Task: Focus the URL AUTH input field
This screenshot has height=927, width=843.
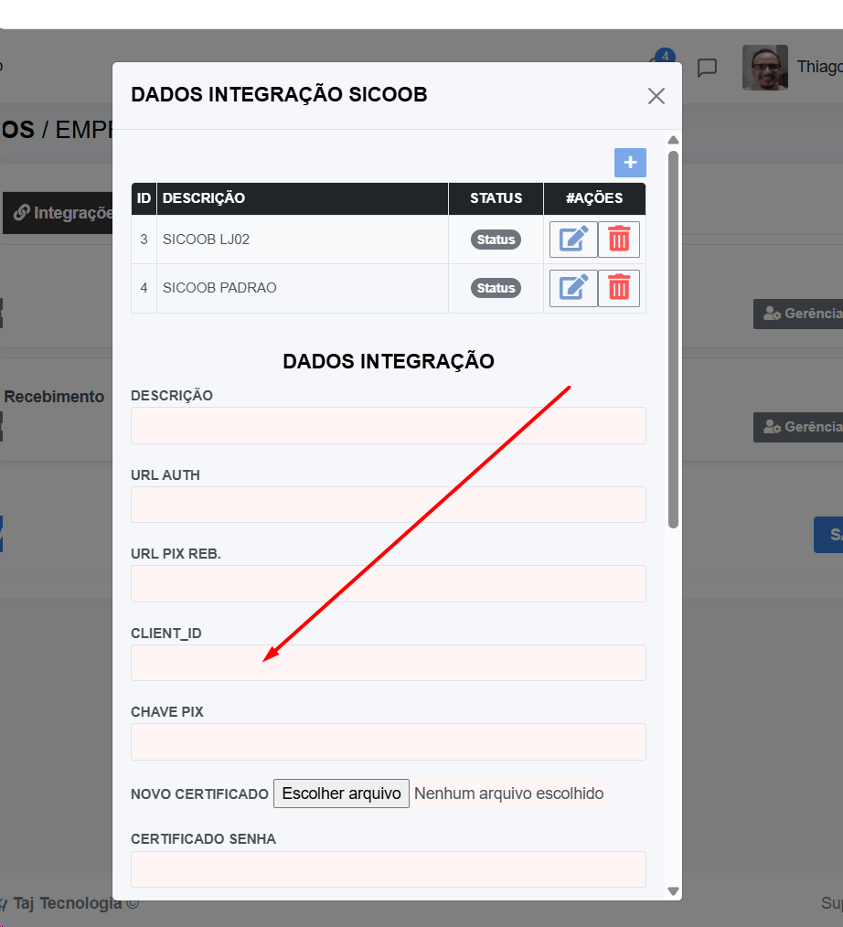Action: tap(388, 505)
